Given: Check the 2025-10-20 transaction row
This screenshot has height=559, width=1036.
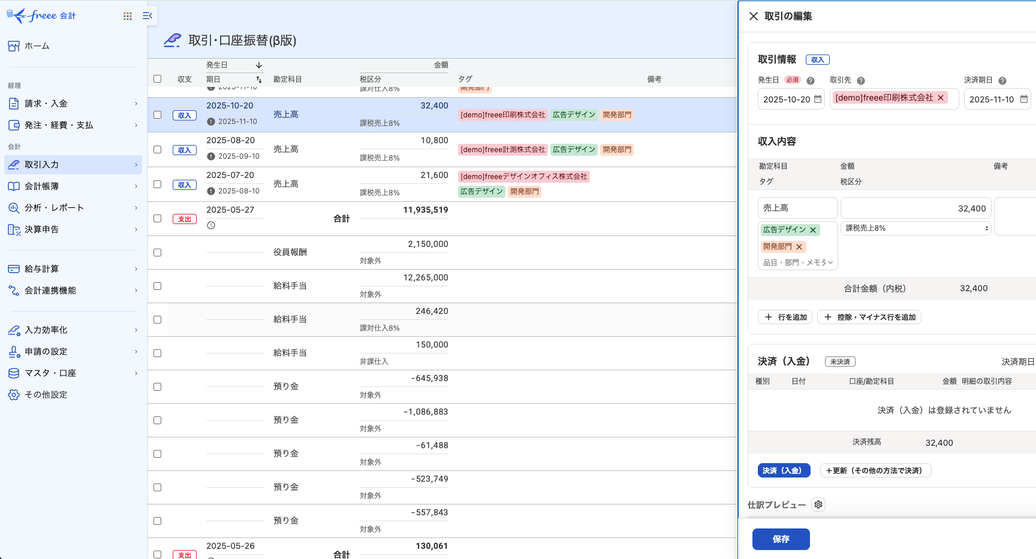Looking at the screenshot, I should coord(158,114).
